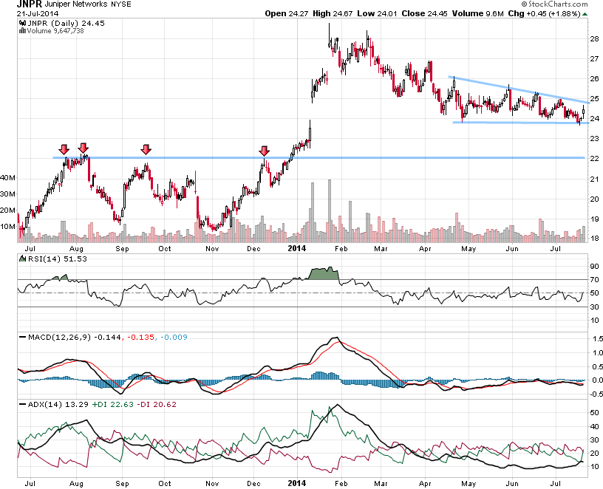Open the StockCharts.com attribution link

(558, 4)
